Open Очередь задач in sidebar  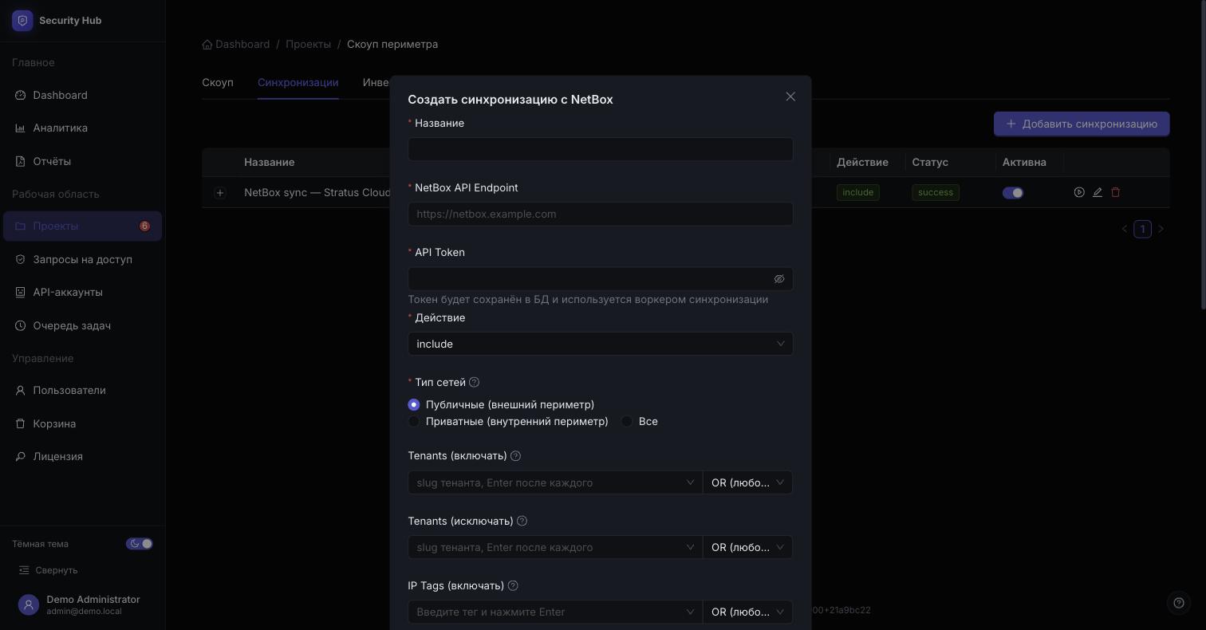coord(82,325)
